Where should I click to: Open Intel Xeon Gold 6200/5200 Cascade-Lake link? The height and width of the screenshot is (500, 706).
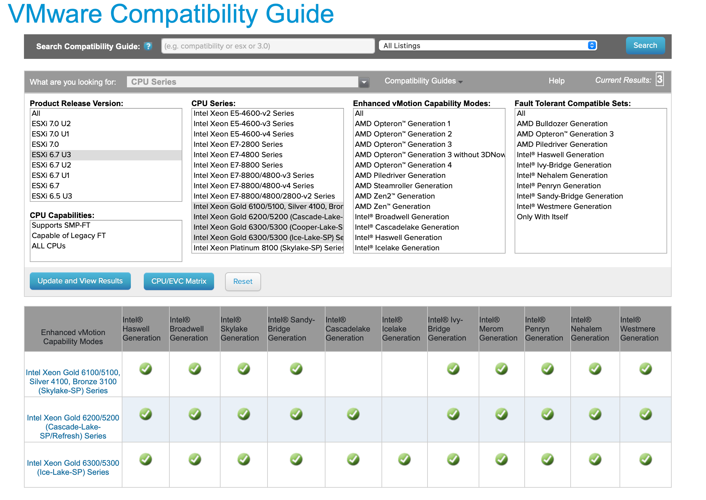[73, 427]
